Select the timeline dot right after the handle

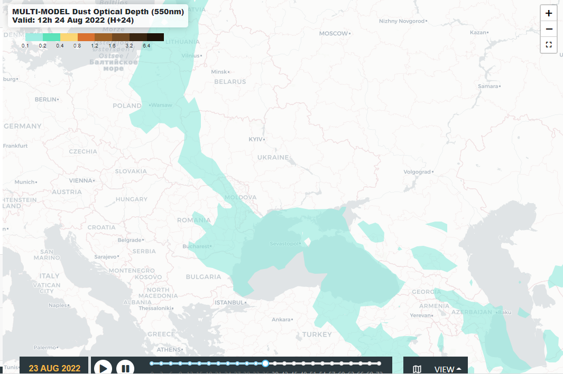pyautogui.click(x=275, y=363)
